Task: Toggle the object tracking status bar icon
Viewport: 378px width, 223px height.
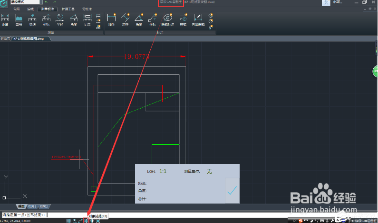Action: click(x=92, y=221)
